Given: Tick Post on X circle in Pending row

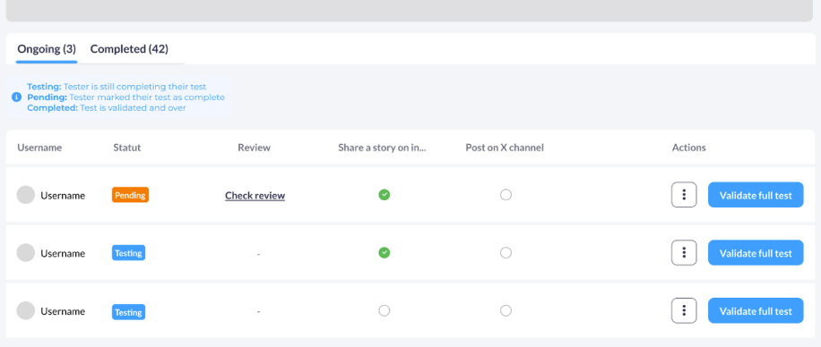Looking at the screenshot, I should click(506, 195).
